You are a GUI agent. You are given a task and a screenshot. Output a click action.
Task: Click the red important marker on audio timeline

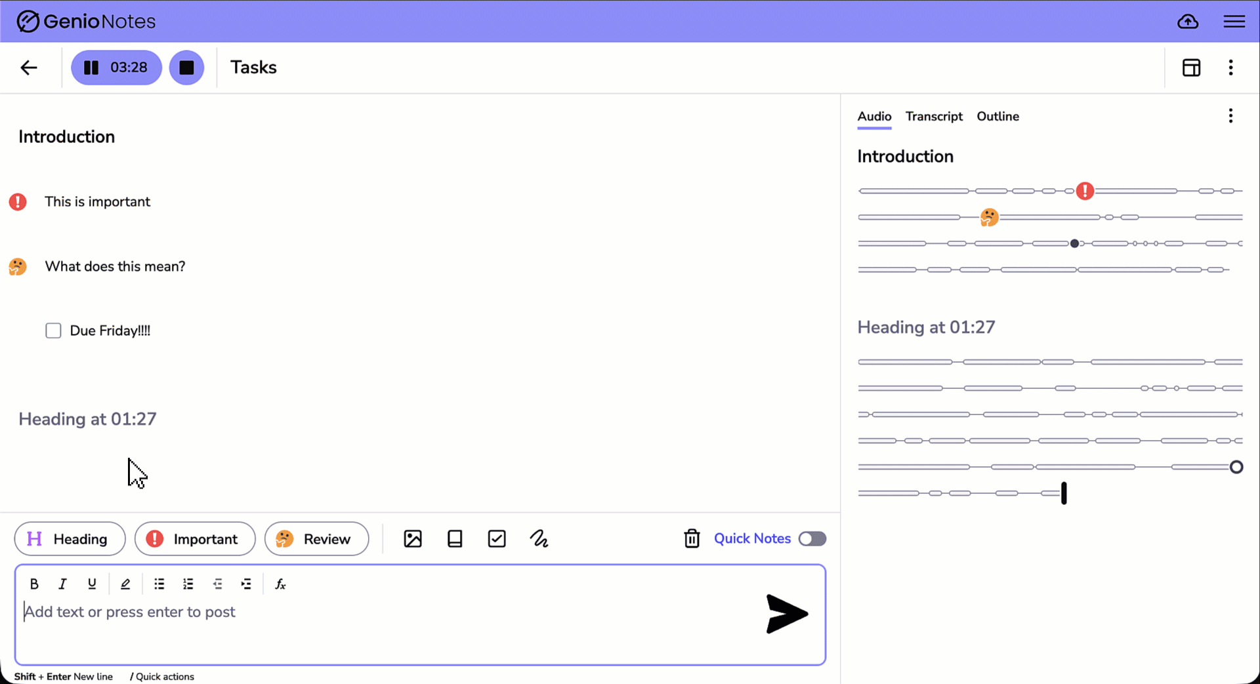pyautogui.click(x=1085, y=191)
